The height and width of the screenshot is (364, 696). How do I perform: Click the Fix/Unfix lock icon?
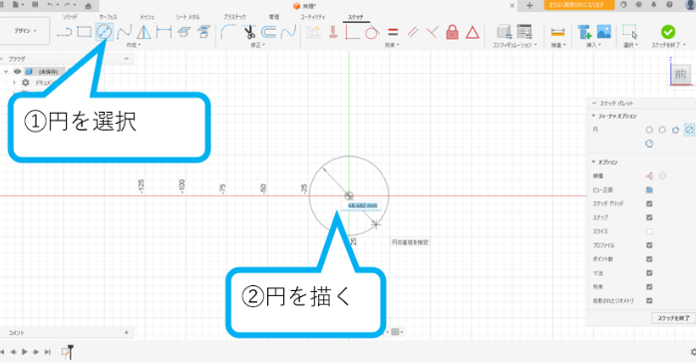click(x=452, y=32)
